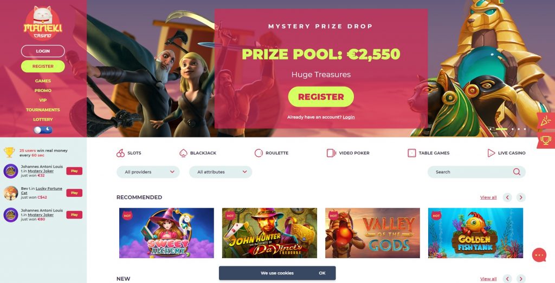Viewport: 555px width, 283px height.
Task: Go to the Lottery menu item
Action: [x=43, y=120]
